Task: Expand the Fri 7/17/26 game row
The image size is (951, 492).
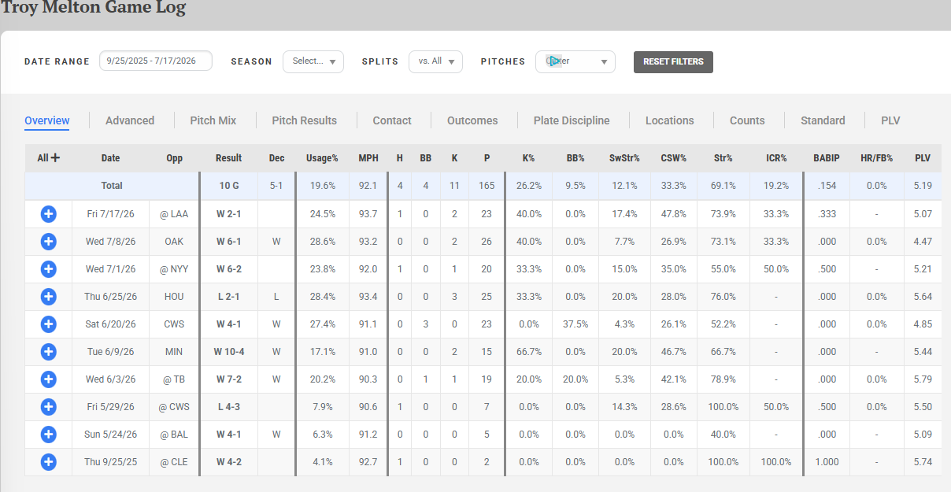Action: 48,214
